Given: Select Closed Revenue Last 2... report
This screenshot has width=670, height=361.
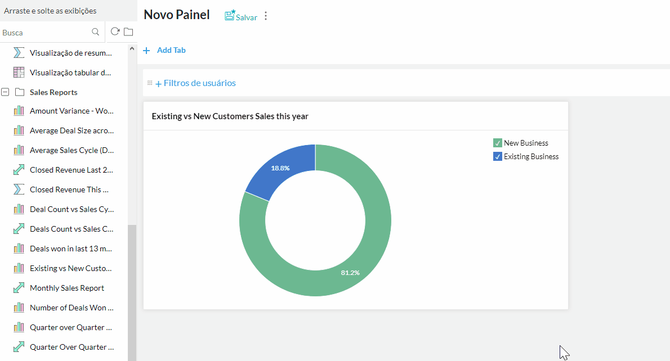Looking at the screenshot, I should (x=72, y=170).
